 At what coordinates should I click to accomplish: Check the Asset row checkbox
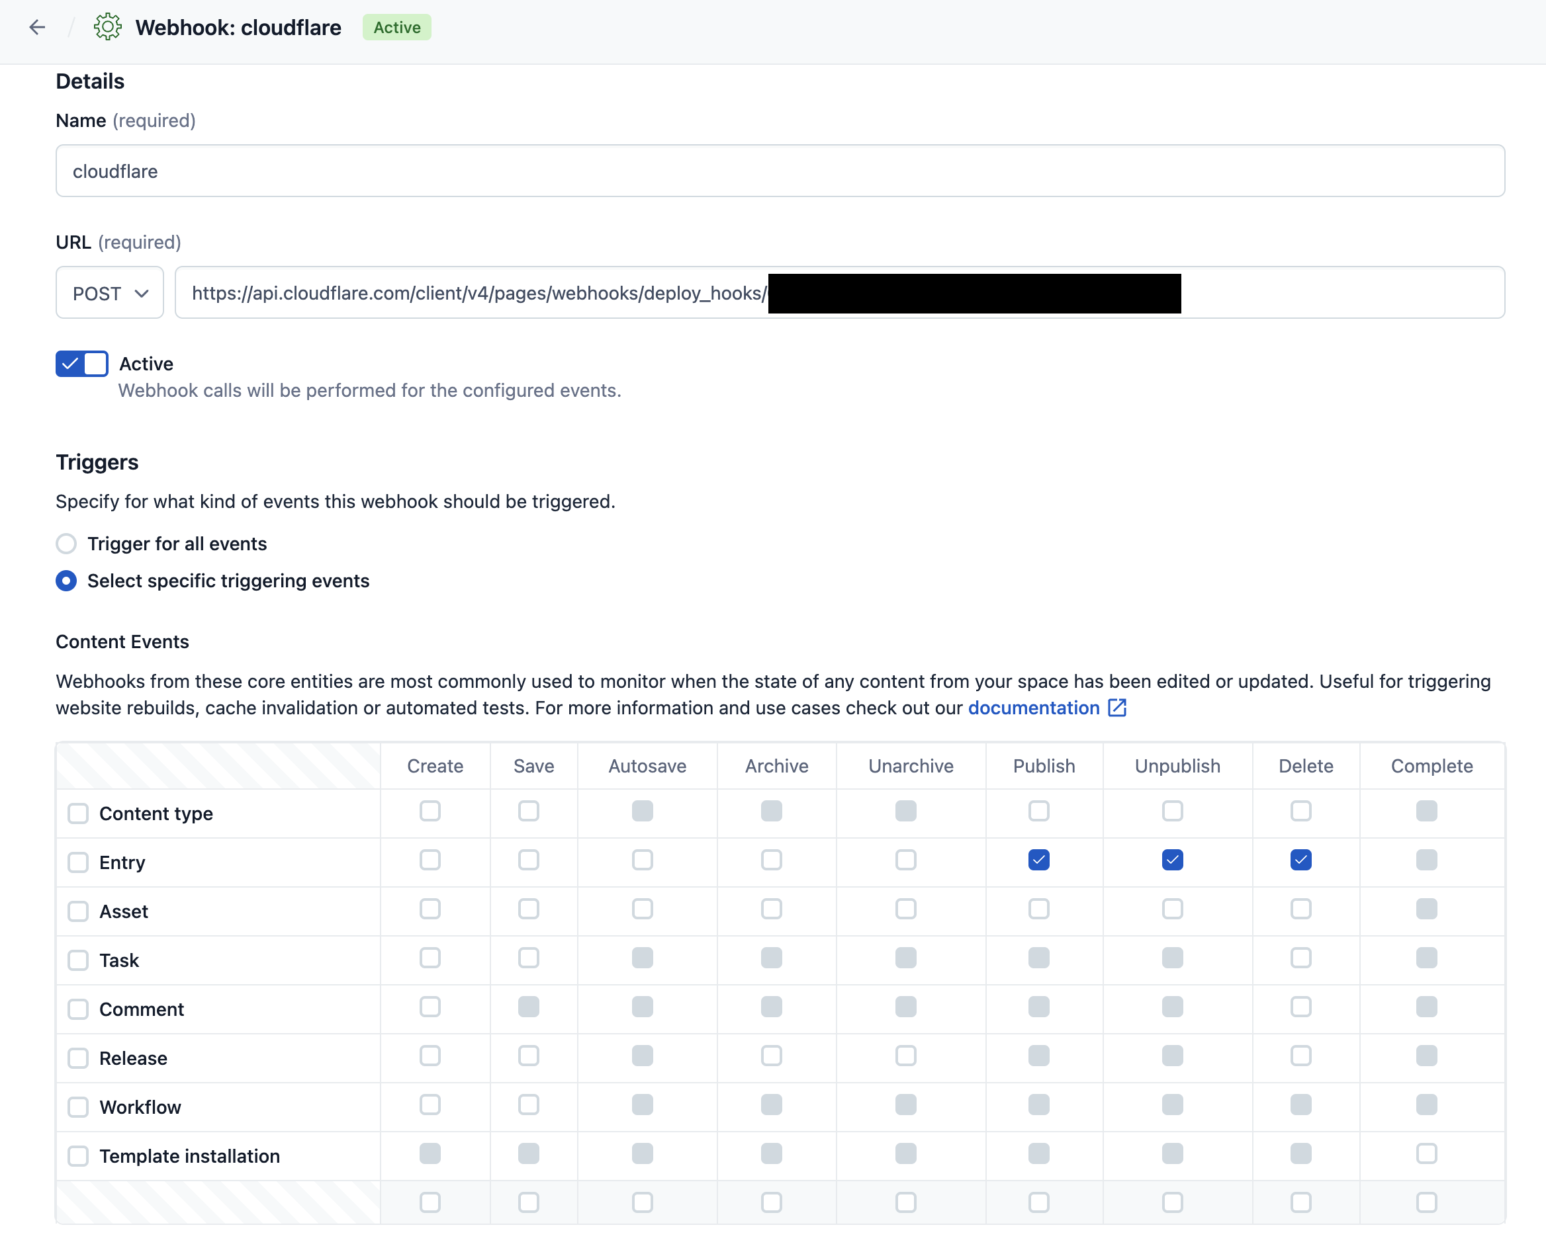(x=78, y=911)
